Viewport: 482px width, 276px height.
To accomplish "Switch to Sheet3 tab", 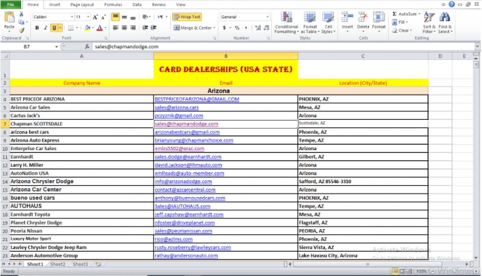I will pos(80,264).
